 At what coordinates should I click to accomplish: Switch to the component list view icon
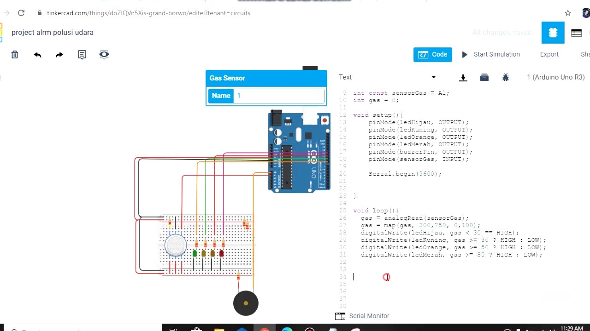coord(576,33)
